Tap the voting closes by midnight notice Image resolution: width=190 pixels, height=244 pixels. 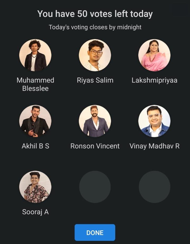click(95, 27)
